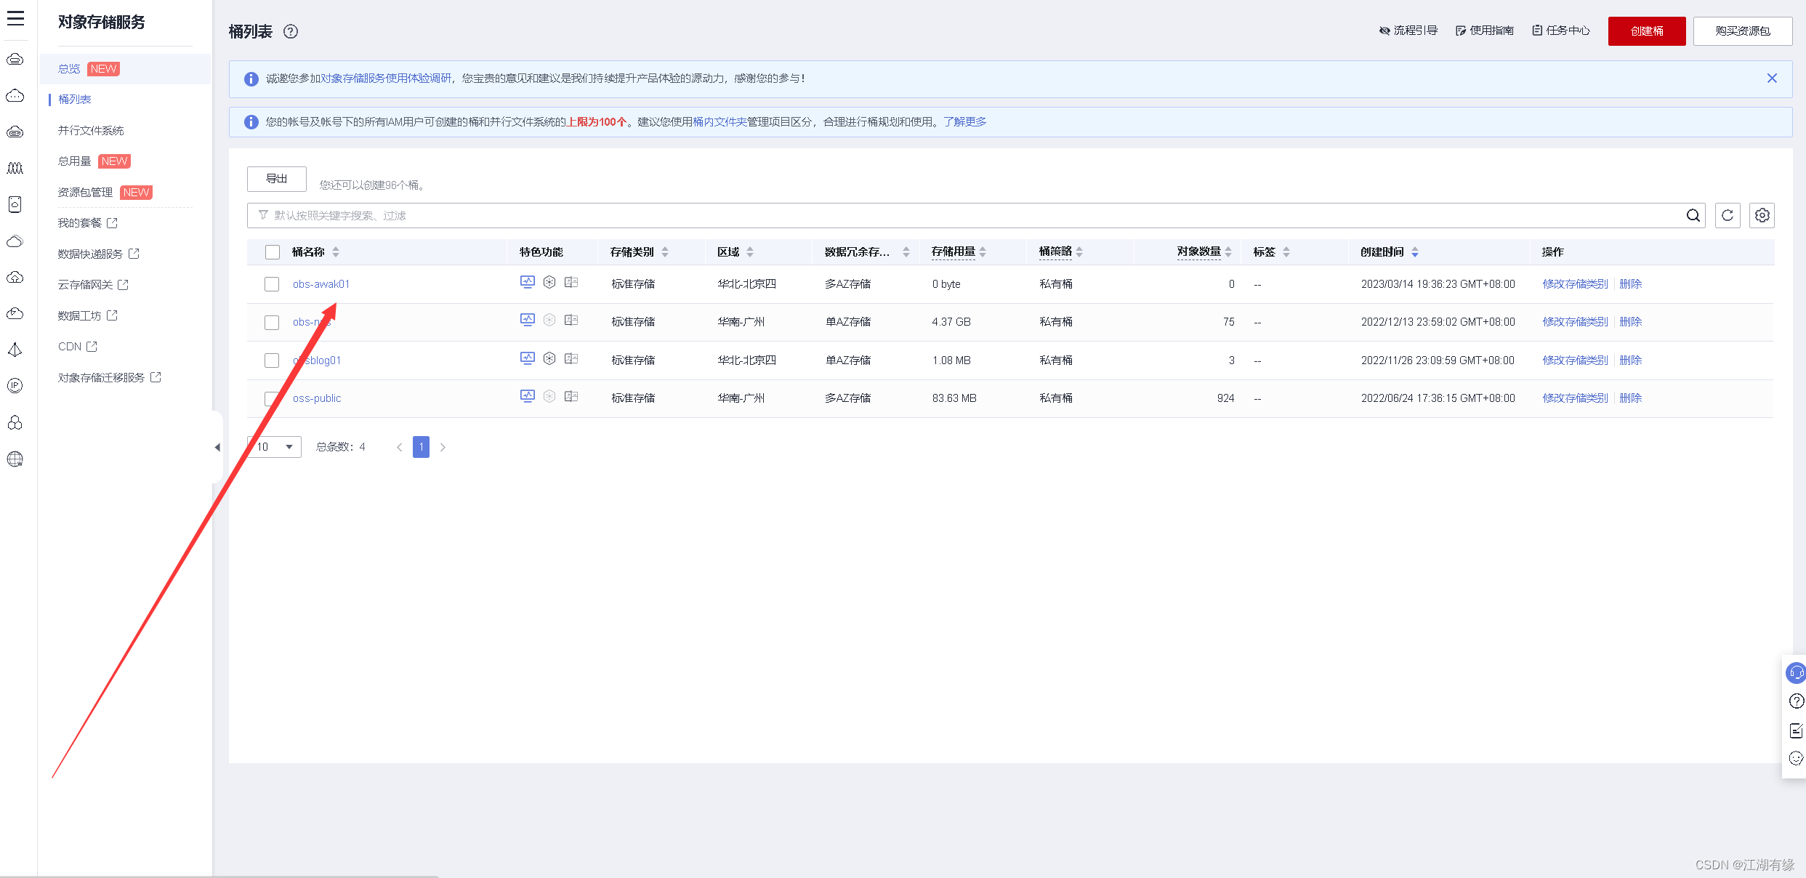Click 修改存储类别 for oss-public row
This screenshot has width=1806, height=878.
click(1576, 398)
